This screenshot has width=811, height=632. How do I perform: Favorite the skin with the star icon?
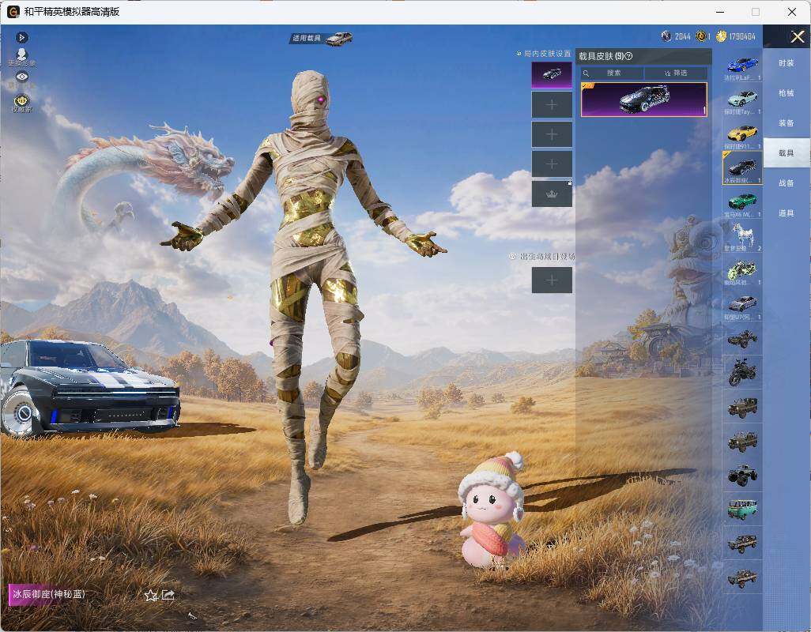150,596
